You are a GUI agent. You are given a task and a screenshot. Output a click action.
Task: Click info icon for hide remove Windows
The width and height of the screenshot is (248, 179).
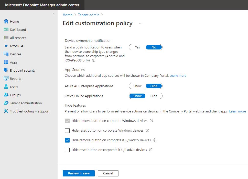(x=151, y=121)
